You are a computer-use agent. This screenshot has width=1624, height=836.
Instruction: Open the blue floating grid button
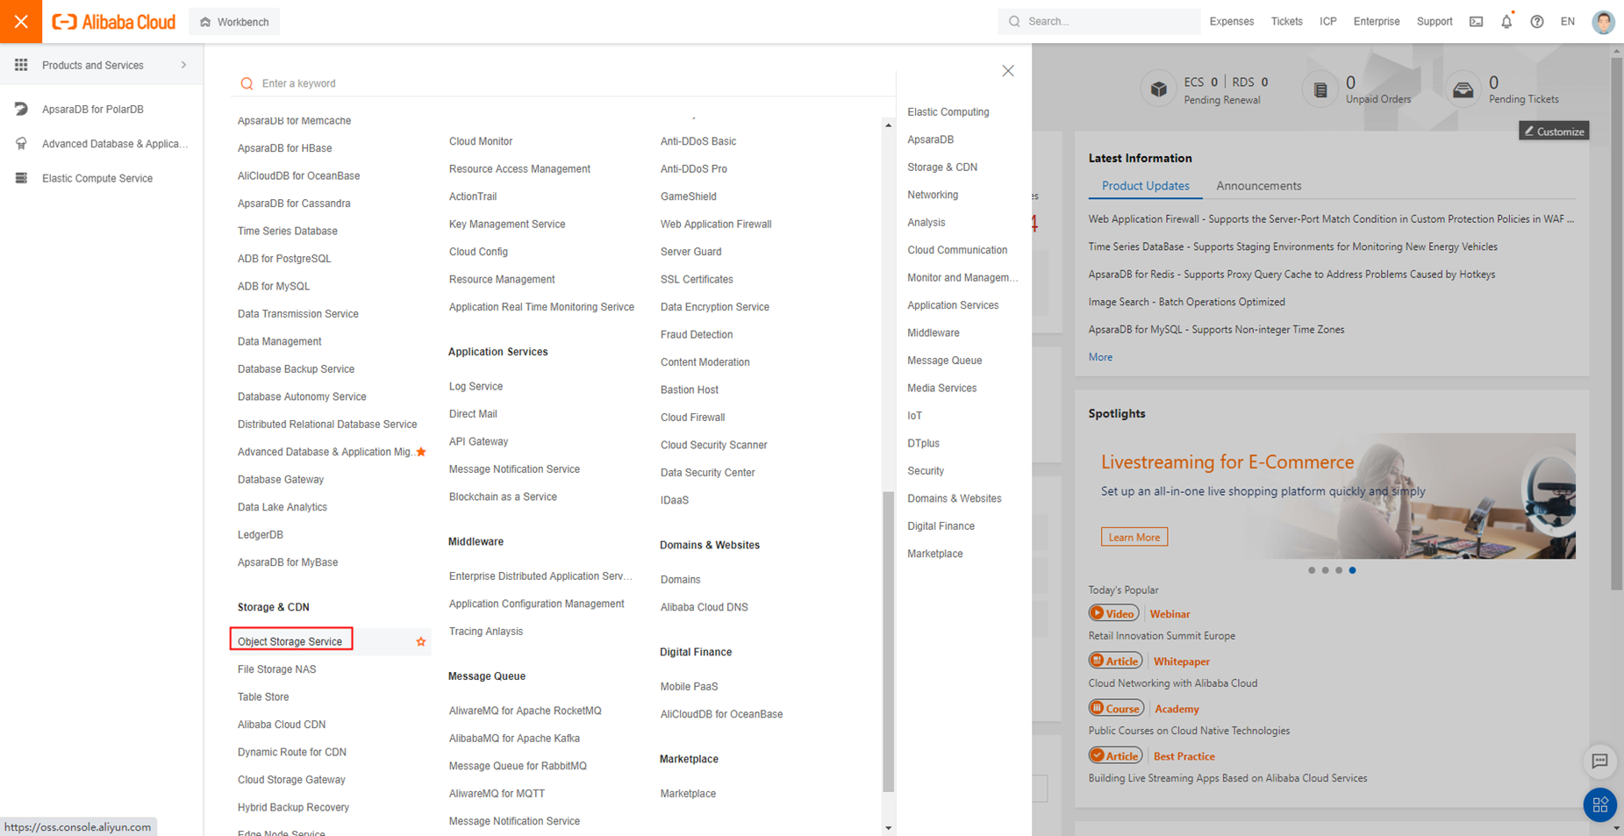click(1599, 804)
